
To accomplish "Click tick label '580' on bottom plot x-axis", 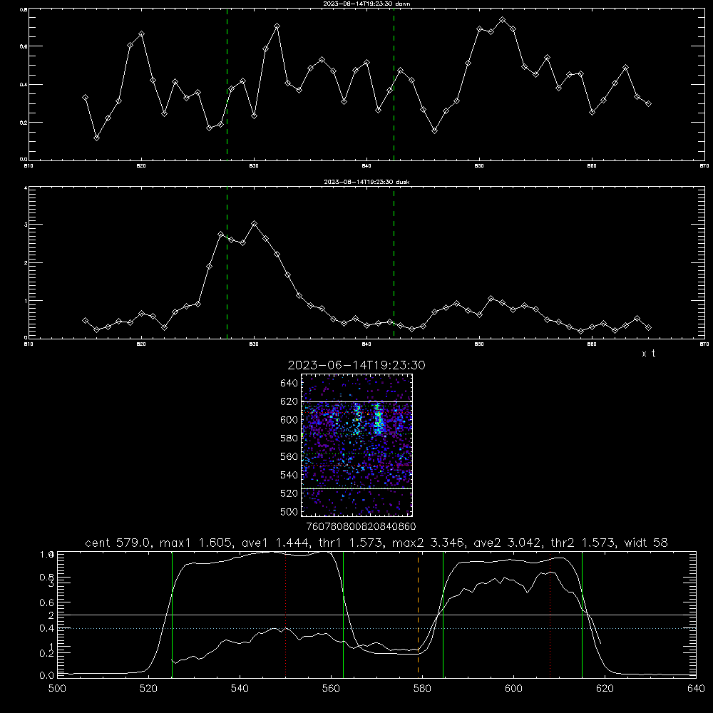I will point(422,689).
